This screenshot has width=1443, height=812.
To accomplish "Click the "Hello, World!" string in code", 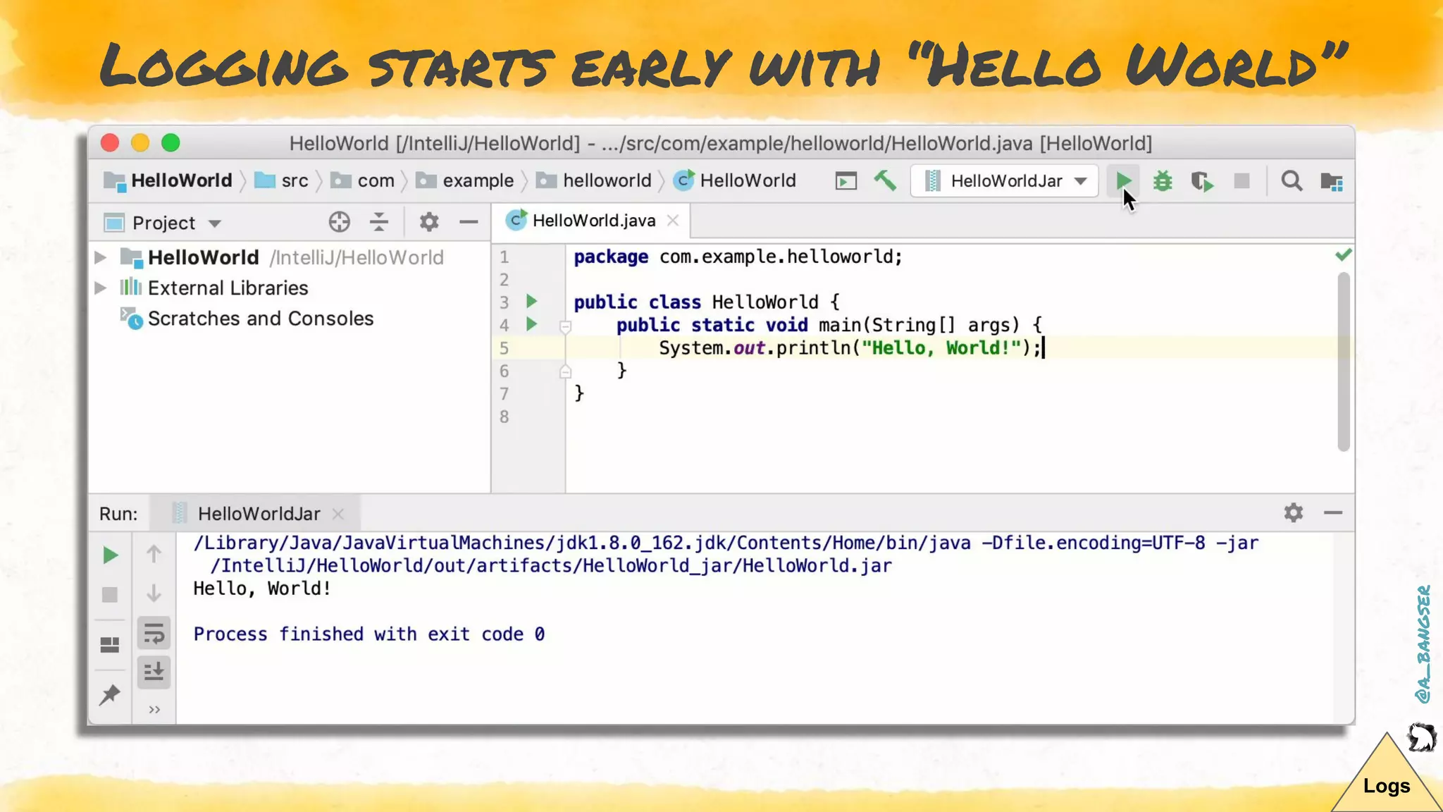I will click(x=941, y=347).
